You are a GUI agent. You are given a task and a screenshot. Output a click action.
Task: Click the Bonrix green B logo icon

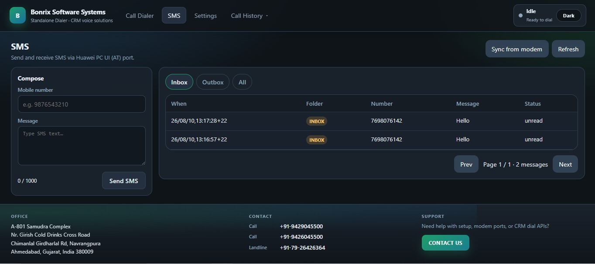coord(17,16)
